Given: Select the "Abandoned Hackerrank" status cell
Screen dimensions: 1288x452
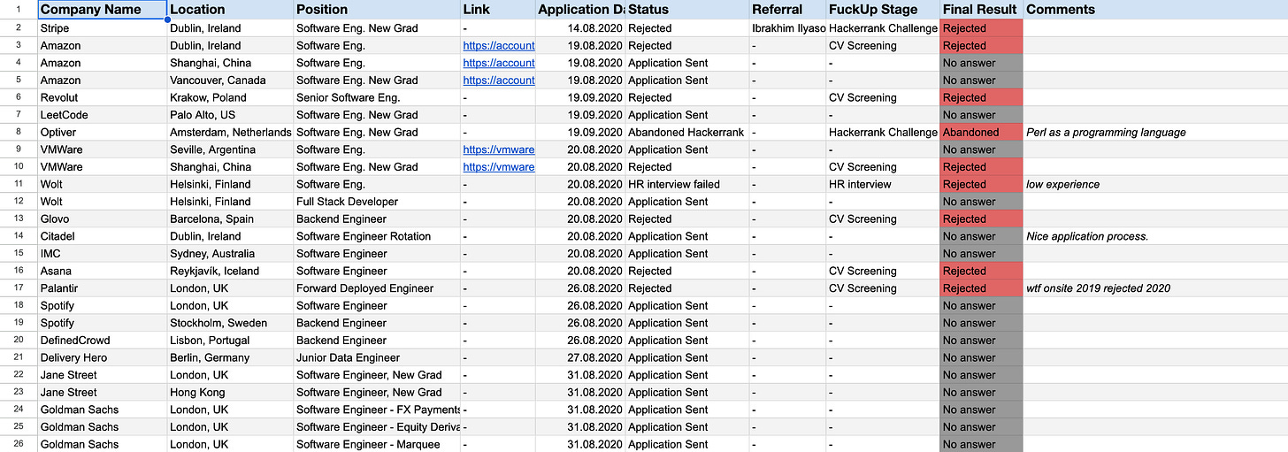Looking at the screenshot, I should pyautogui.click(x=686, y=133).
